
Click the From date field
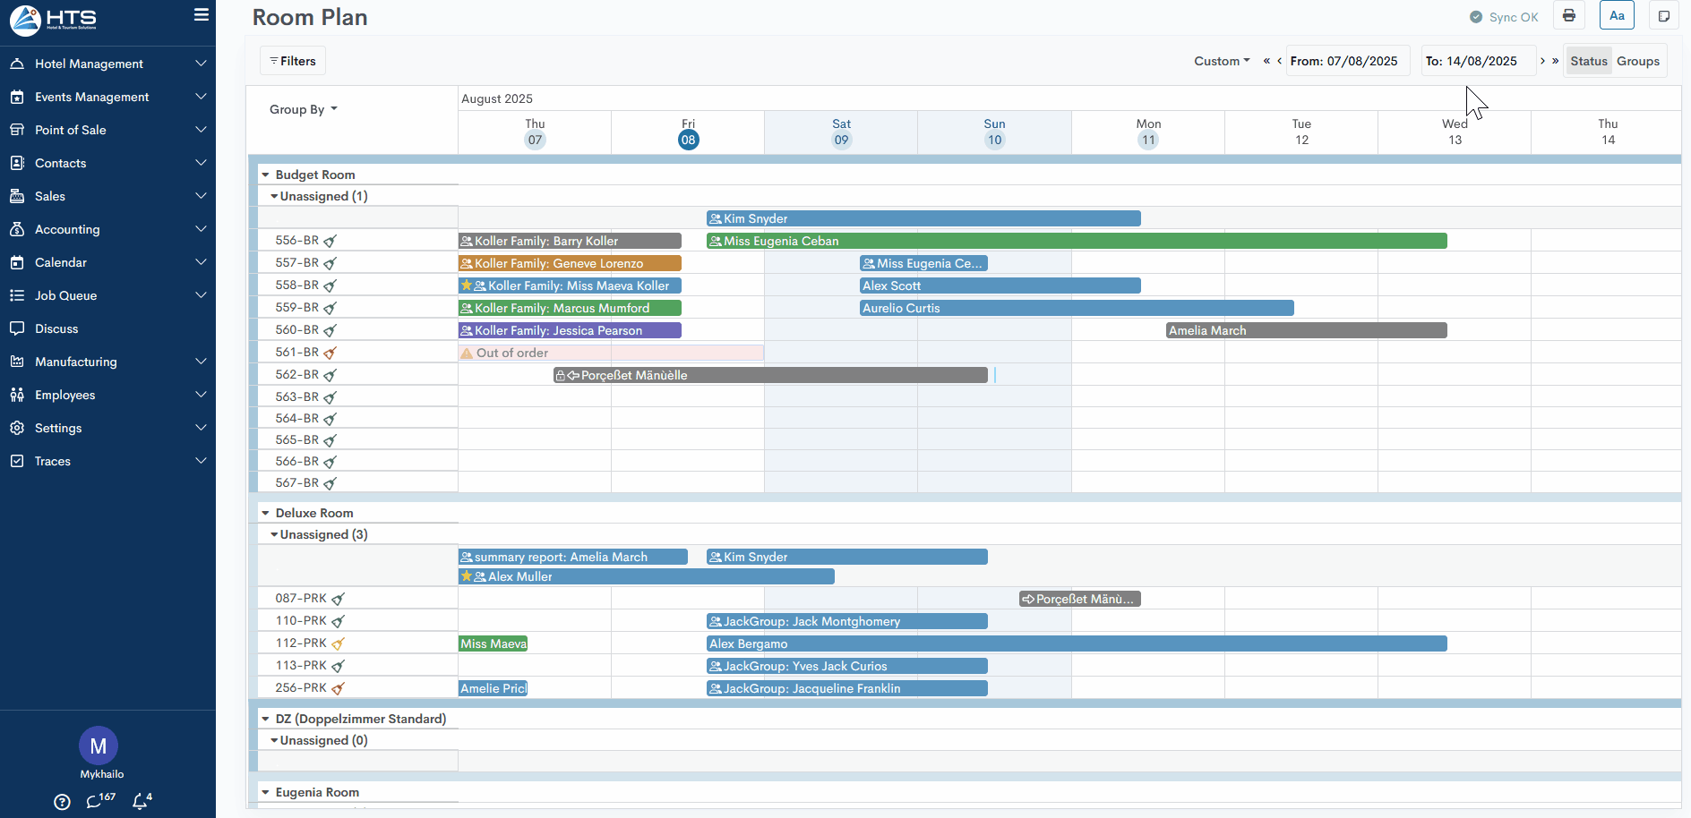(x=1347, y=61)
